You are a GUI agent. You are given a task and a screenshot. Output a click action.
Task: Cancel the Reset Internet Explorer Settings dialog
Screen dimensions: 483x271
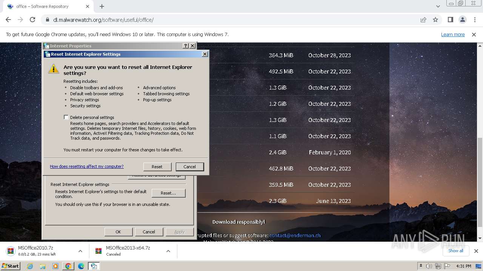coord(189,166)
